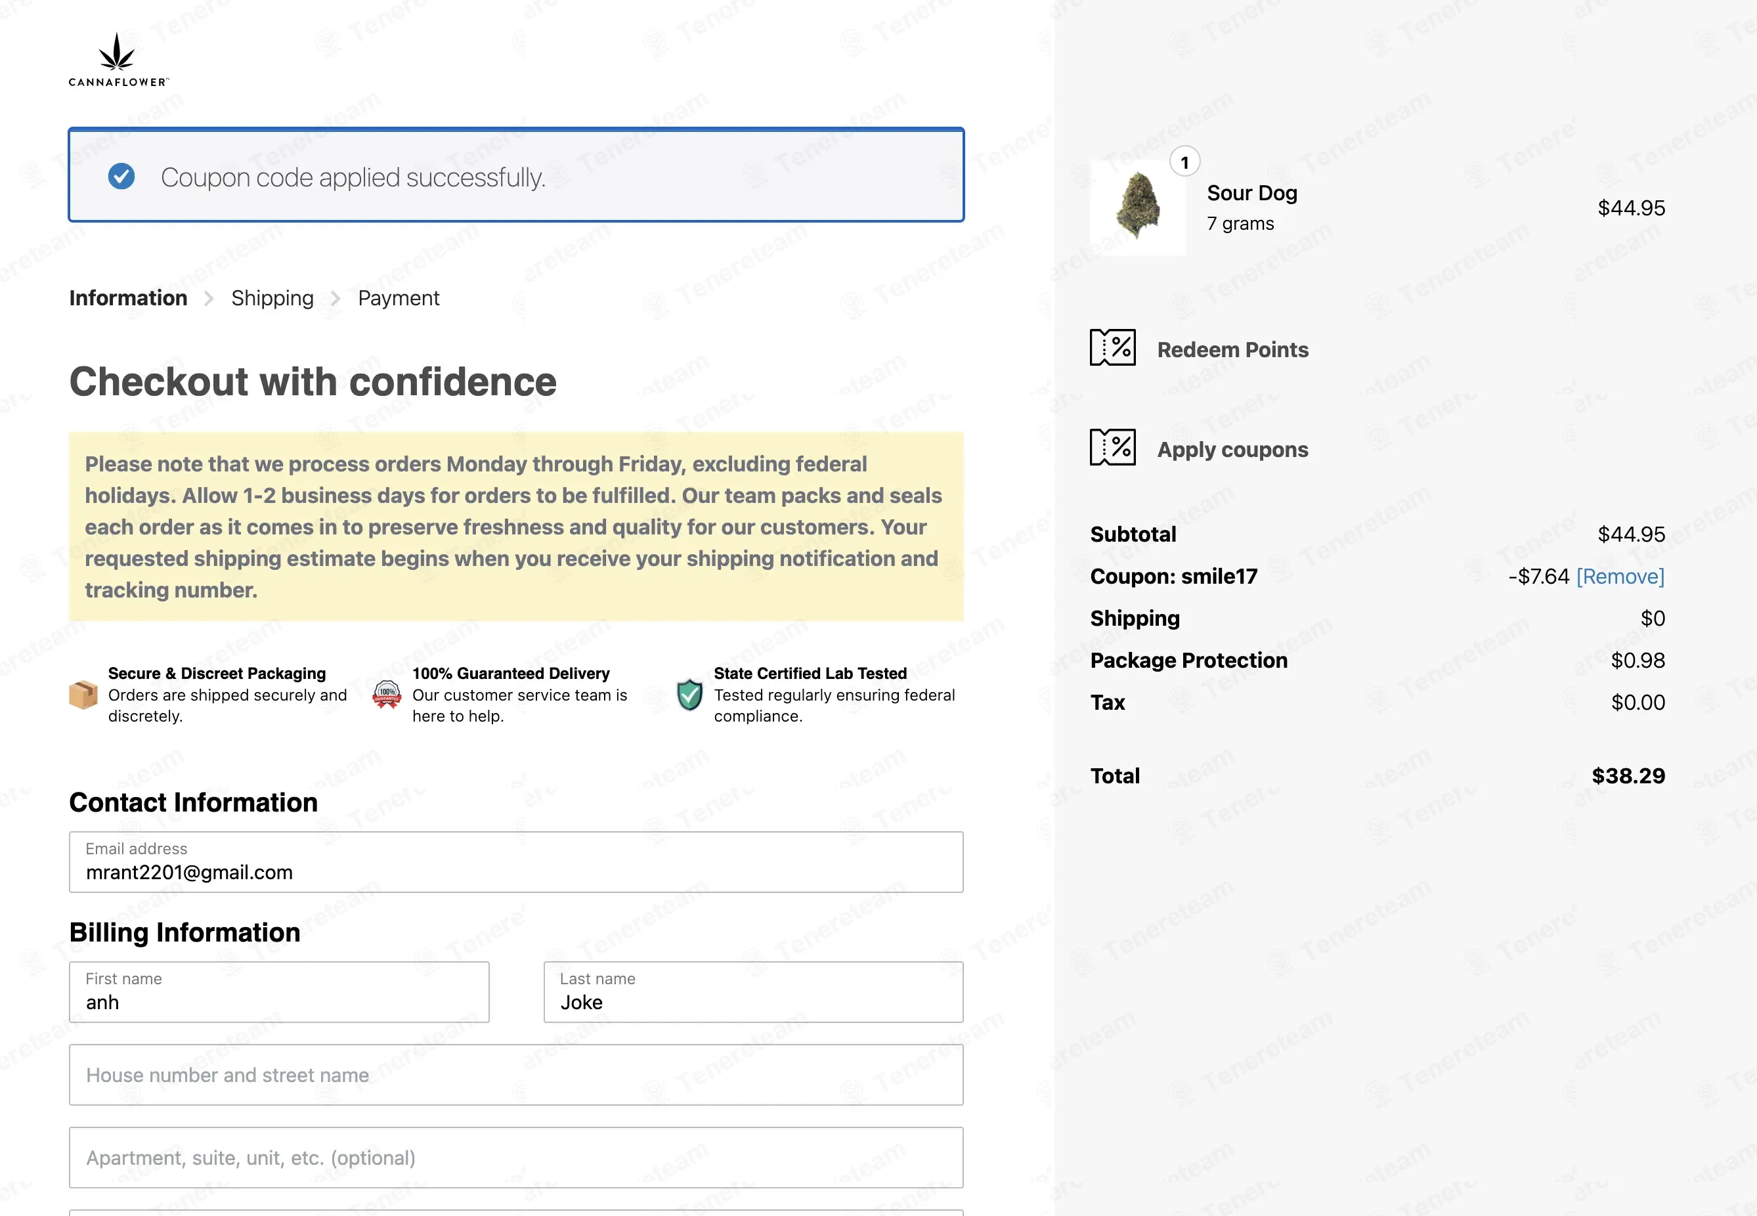The image size is (1757, 1216).
Task: Click the yellow order processing notice
Action: coord(516,527)
